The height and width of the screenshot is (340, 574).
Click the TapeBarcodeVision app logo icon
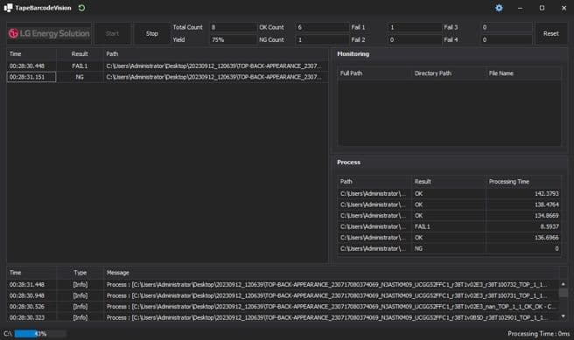pos(8,8)
